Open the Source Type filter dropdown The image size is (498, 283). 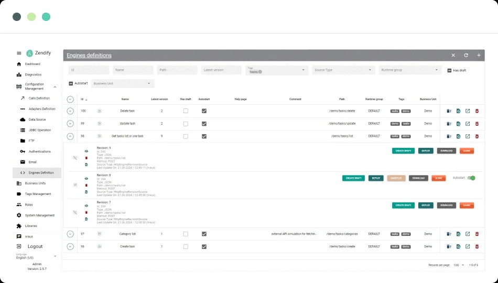pos(342,70)
